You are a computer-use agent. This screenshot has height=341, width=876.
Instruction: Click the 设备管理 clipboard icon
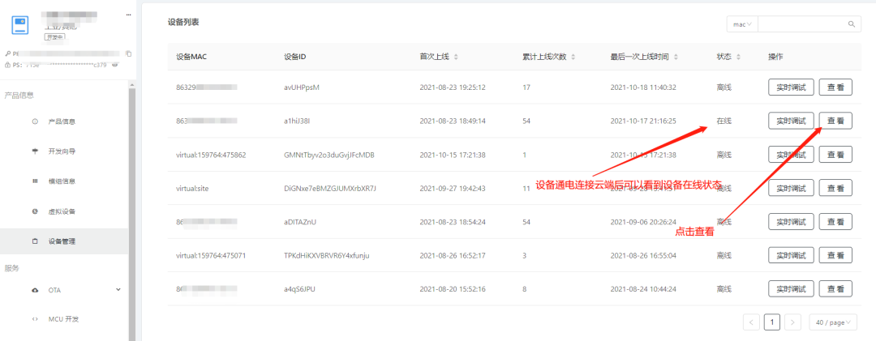click(x=35, y=241)
